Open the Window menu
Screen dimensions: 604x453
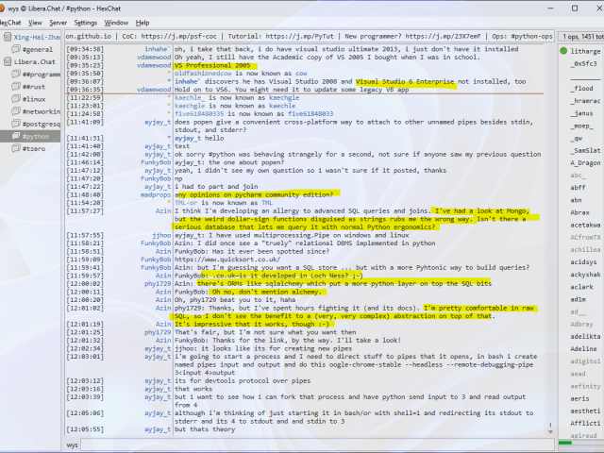[x=116, y=22]
